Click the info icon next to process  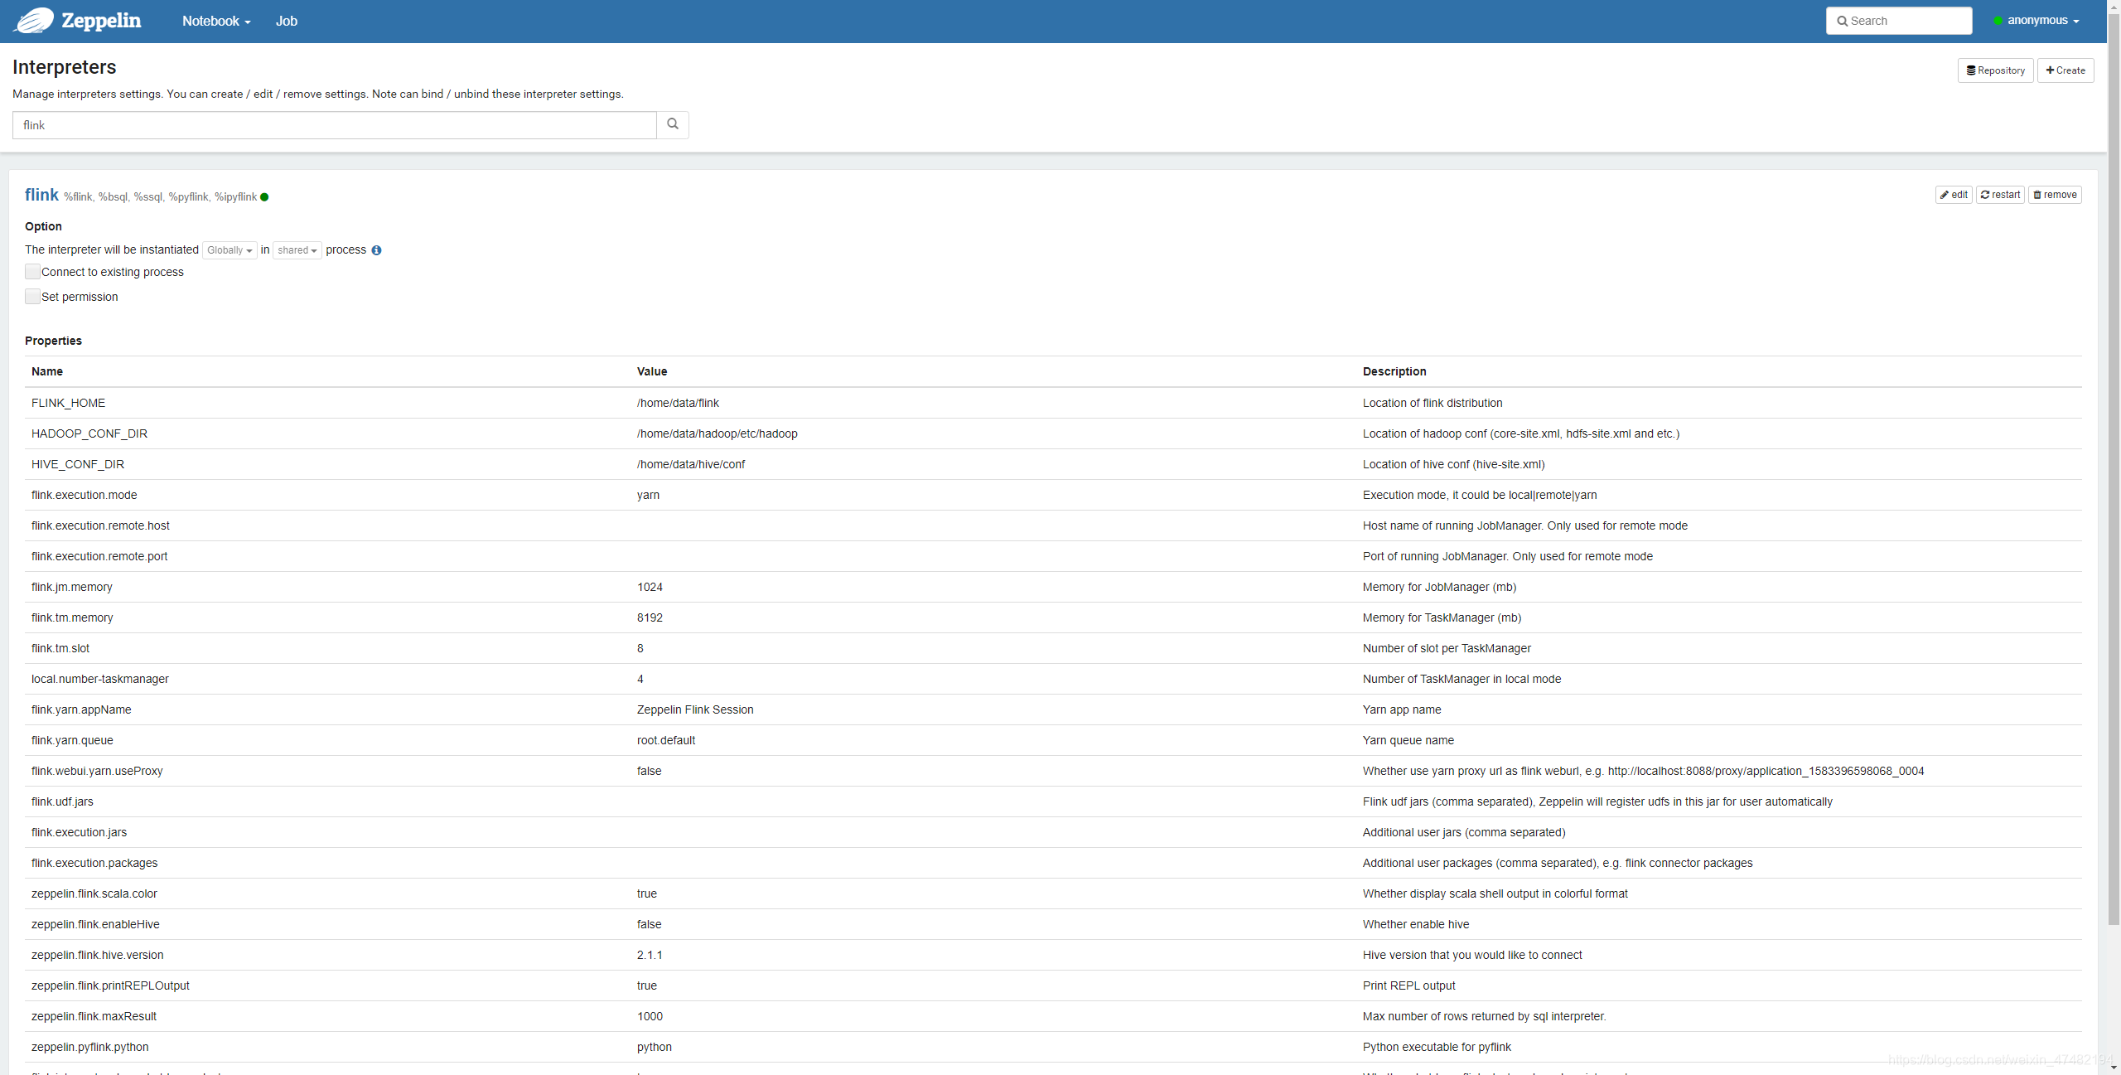click(376, 250)
